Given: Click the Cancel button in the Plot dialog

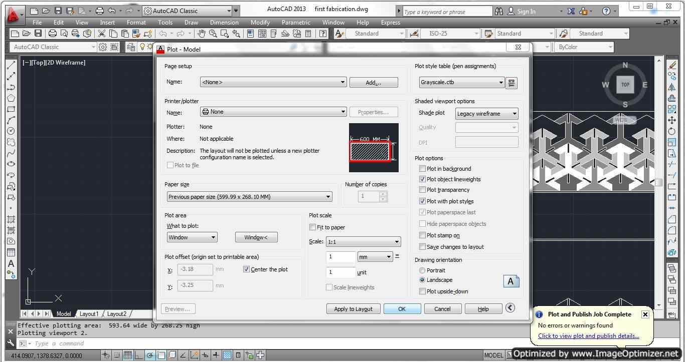Looking at the screenshot, I should (442, 309).
